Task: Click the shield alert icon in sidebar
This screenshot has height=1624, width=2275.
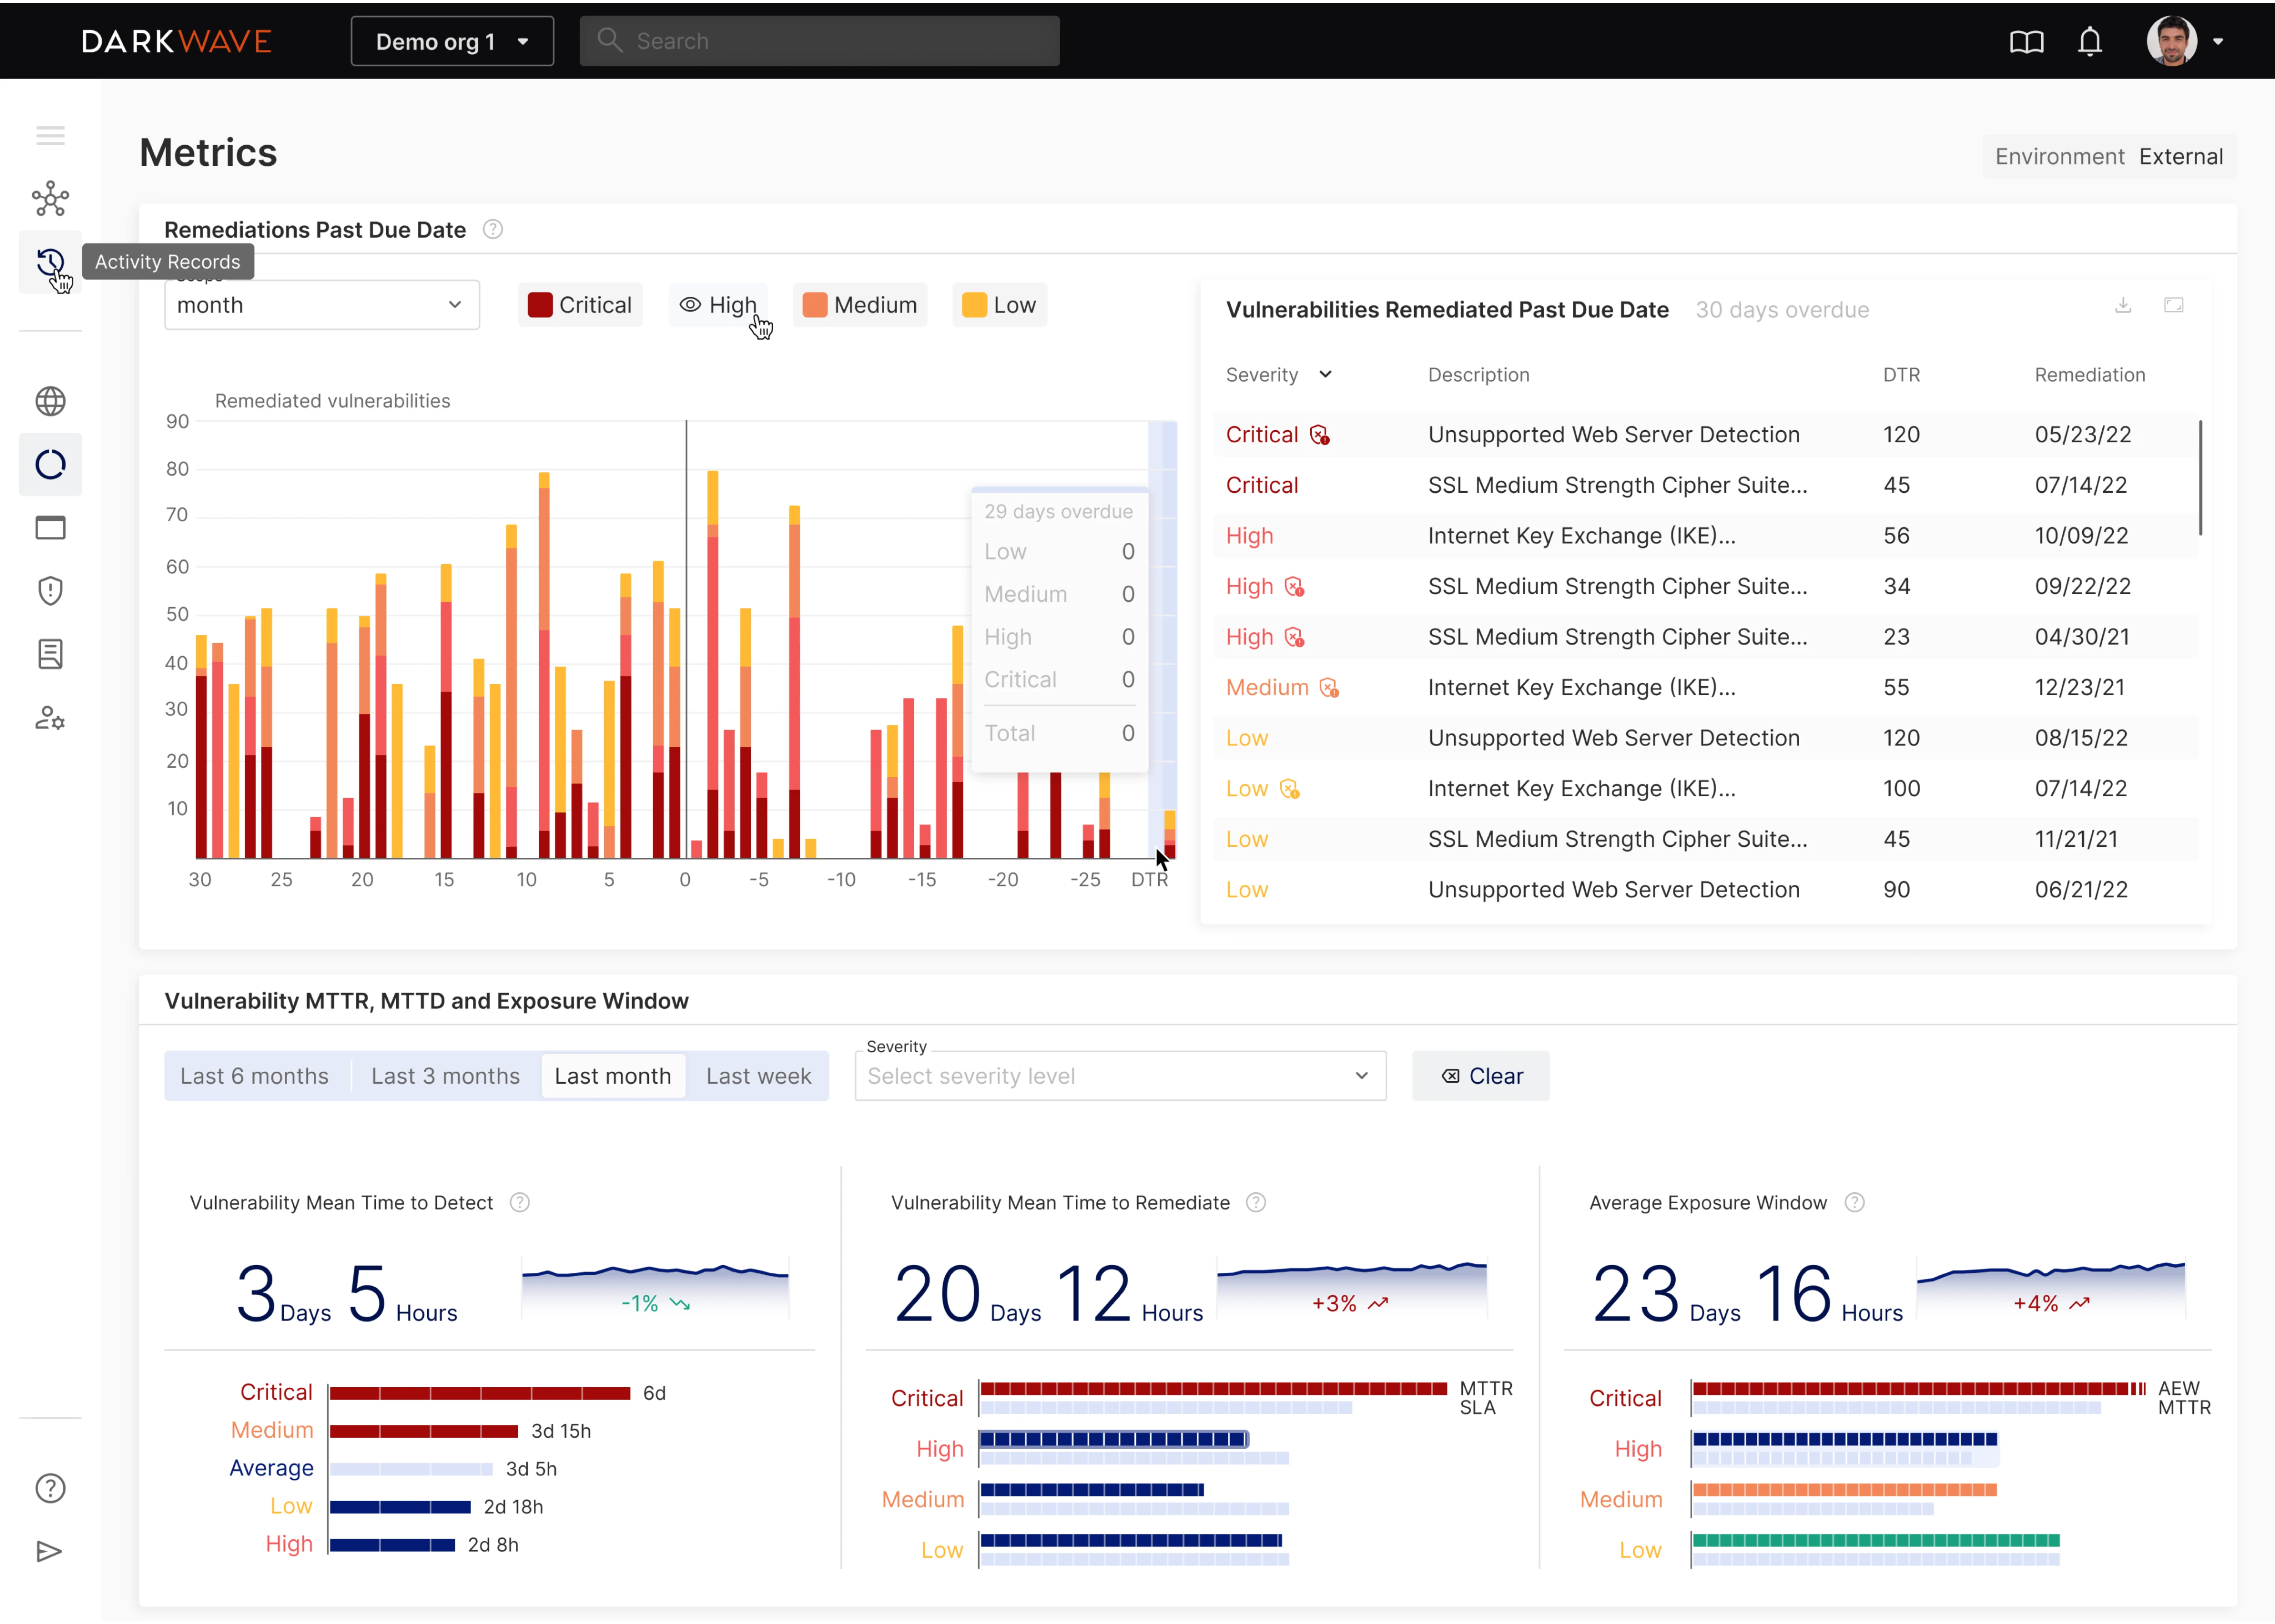Action: (x=50, y=590)
